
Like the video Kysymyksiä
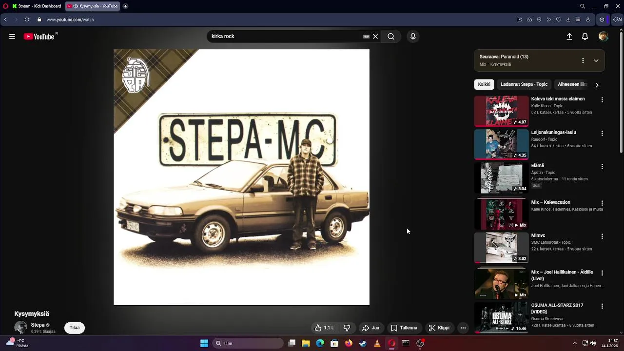[324, 328]
